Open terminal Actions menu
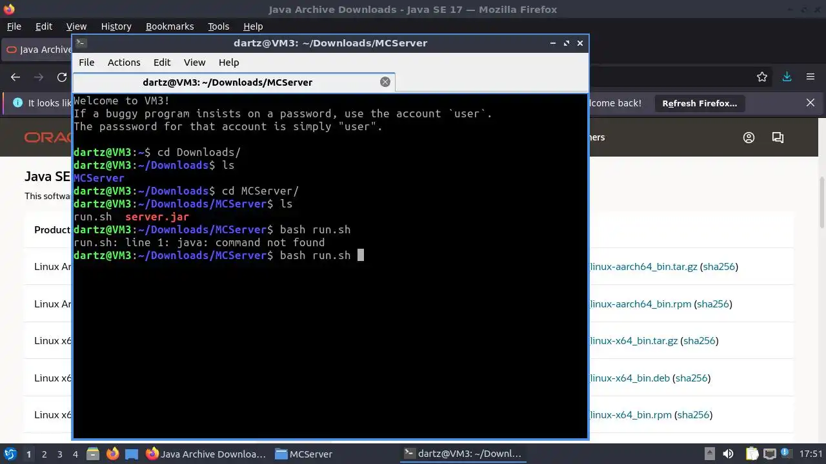Image resolution: width=826 pixels, height=464 pixels. tap(124, 63)
